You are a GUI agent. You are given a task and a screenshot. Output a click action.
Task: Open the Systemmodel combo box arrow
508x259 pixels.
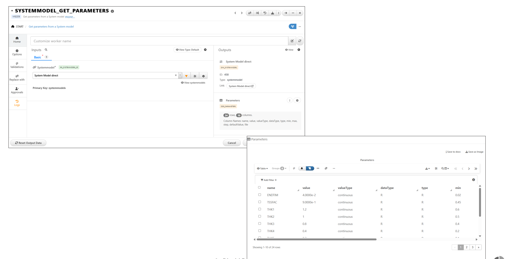click(x=180, y=76)
